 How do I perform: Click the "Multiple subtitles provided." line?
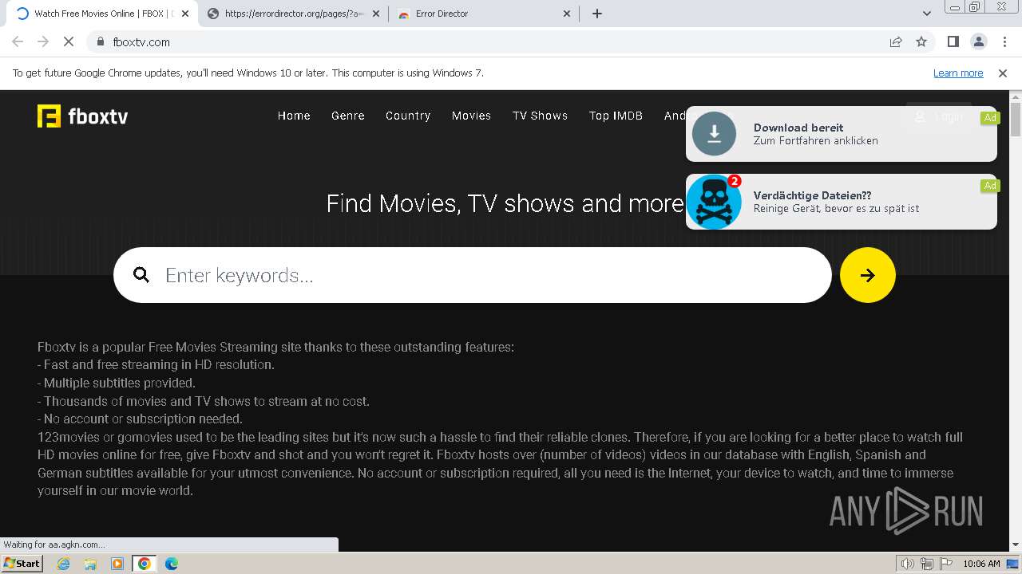point(117,383)
